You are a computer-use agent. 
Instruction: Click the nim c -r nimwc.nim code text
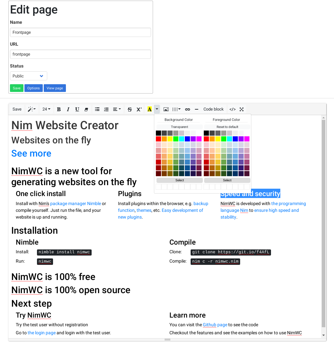coord(215,262)
